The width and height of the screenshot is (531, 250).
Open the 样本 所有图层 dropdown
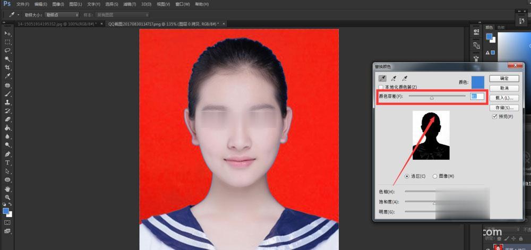(x=122, y=15)
